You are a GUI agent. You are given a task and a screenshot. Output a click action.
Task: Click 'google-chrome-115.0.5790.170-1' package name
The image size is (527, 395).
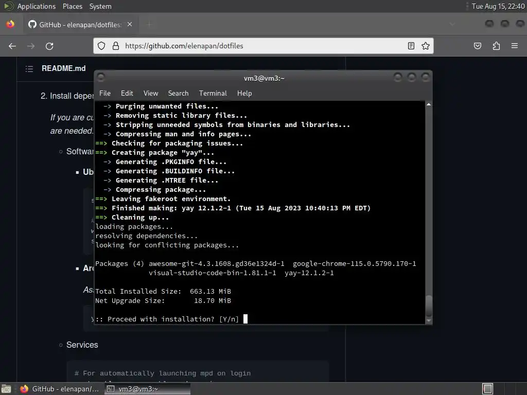click(x=354, y=264)
